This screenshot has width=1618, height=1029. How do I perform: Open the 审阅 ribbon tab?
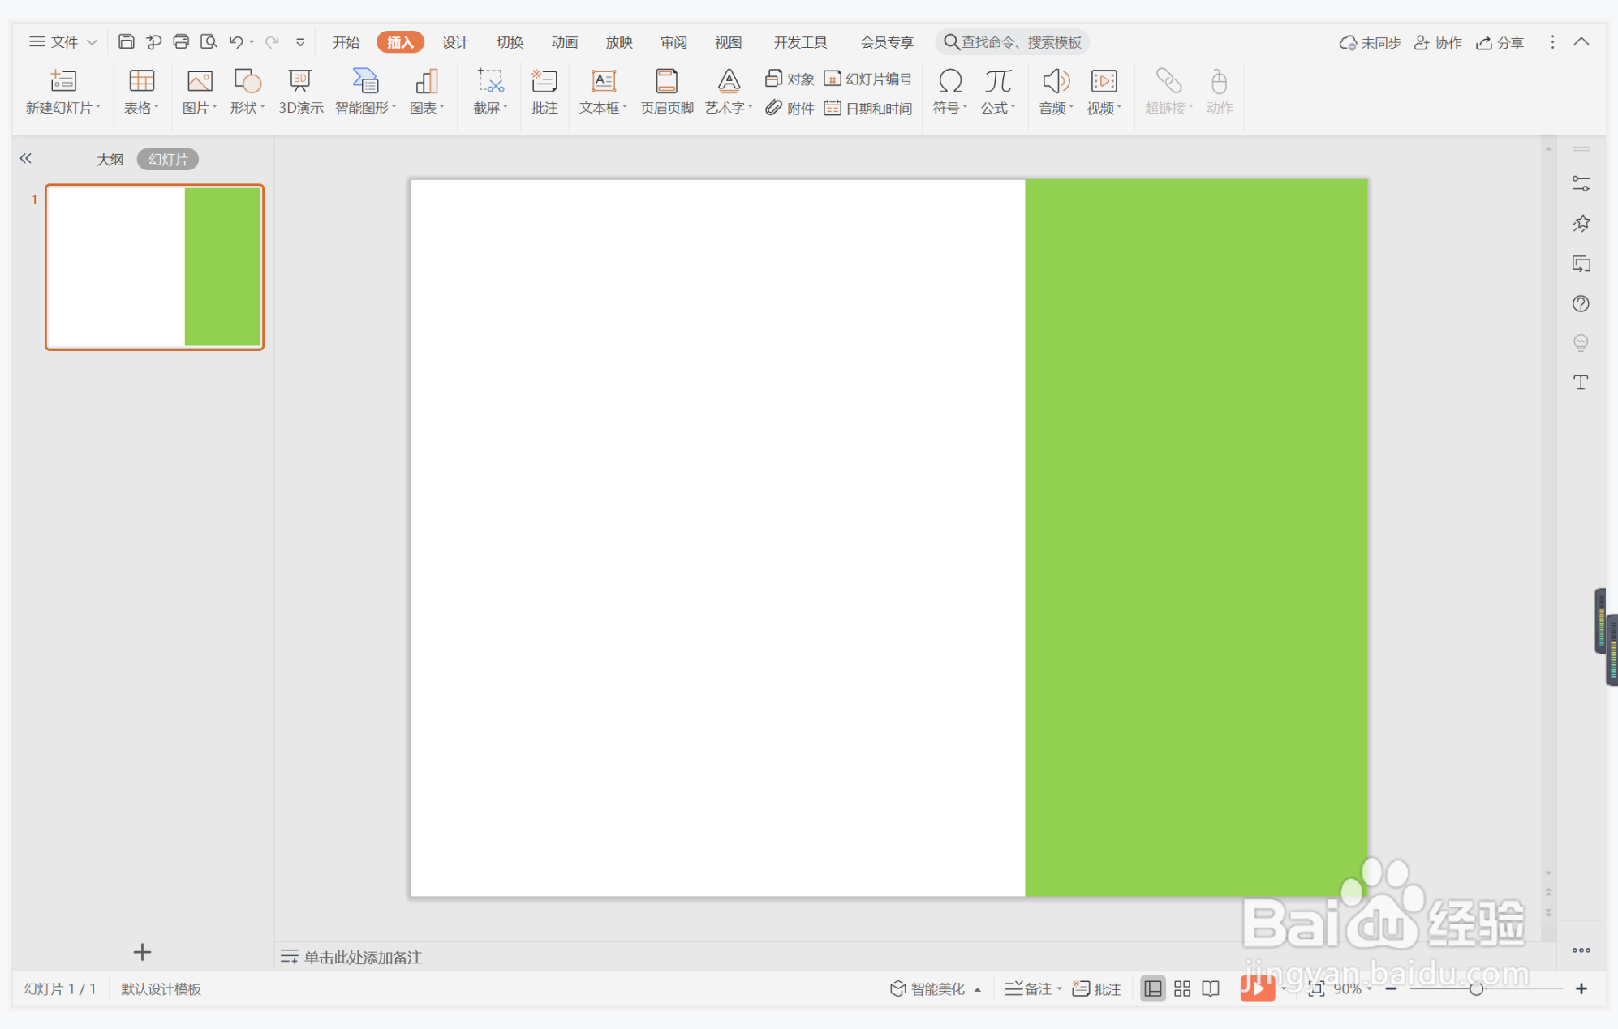(x=673, y=42)
